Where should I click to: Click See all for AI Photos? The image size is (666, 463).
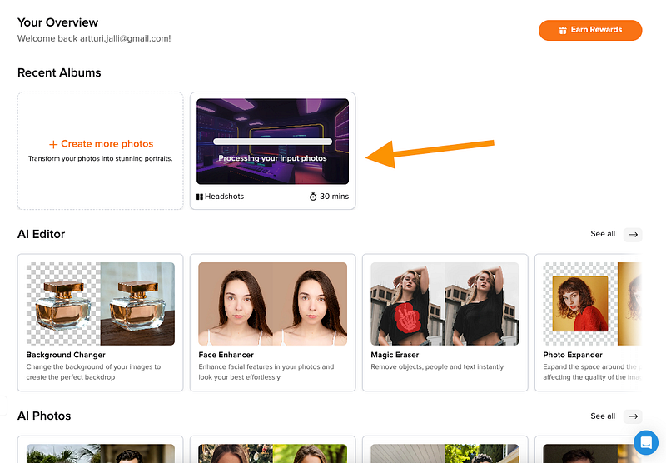[602, 416]
